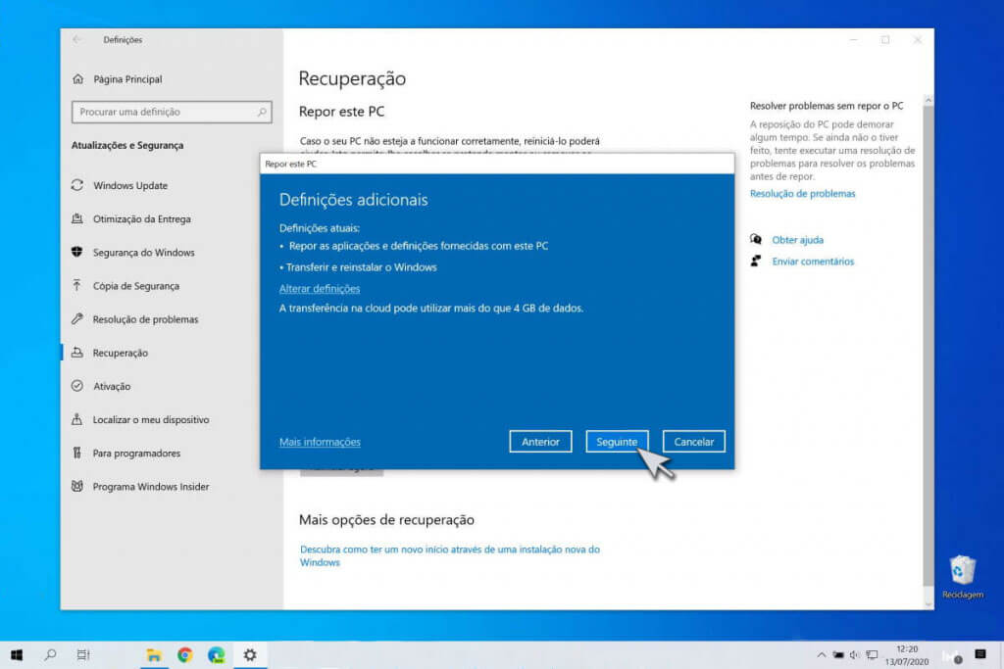Open the Action Center notifications icon
This screenshot has height=669, width=1004.
point(980,654)
